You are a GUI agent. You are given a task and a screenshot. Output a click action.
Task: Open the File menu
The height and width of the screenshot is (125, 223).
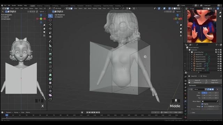(x=5, y=6)
